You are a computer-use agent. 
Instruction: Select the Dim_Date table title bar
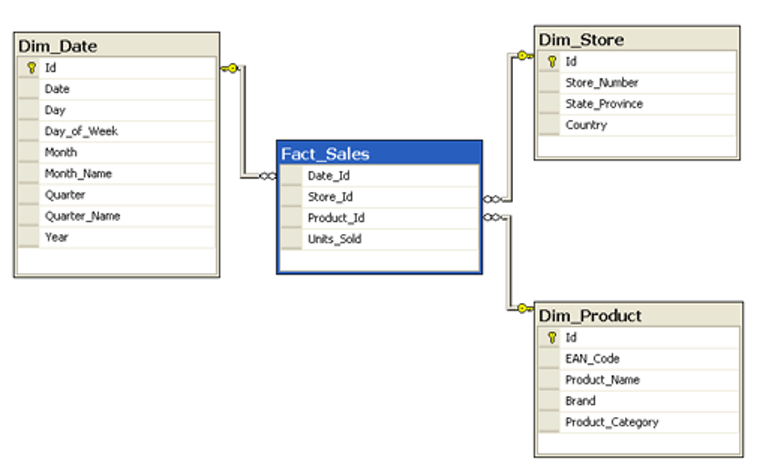pyautogui.click(x=116, y=46)
